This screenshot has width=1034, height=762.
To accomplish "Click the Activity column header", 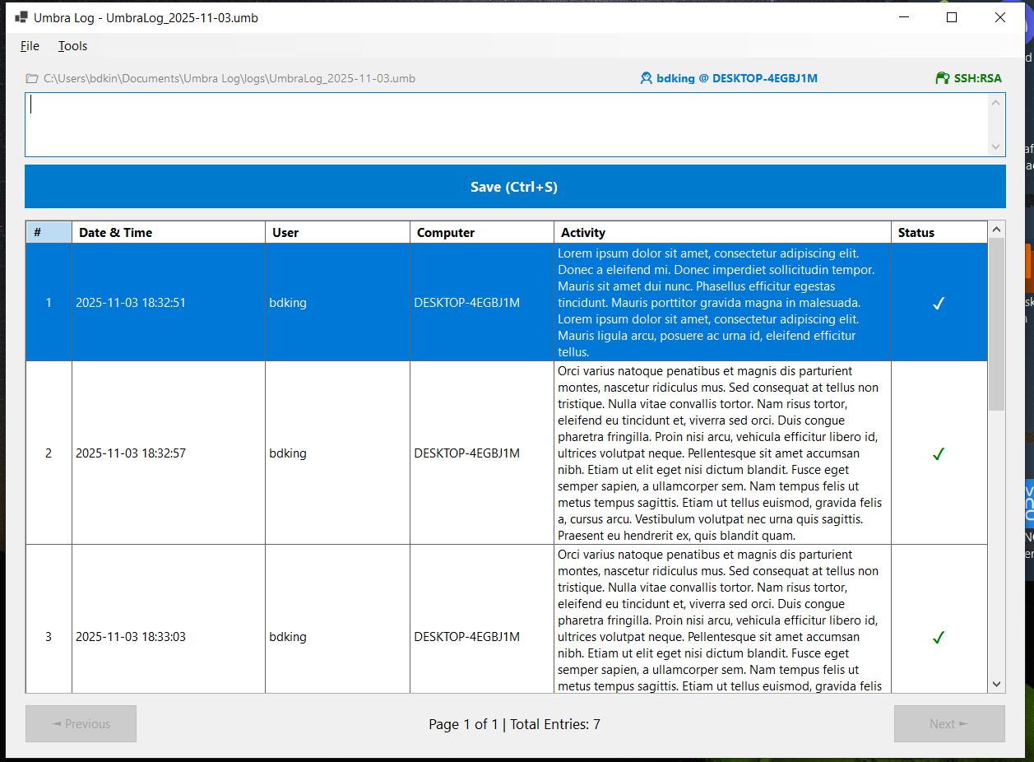I will (x=721, y=233).
